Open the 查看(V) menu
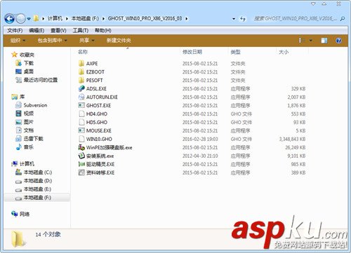351x253 pixels. click(x=58, y=30)
